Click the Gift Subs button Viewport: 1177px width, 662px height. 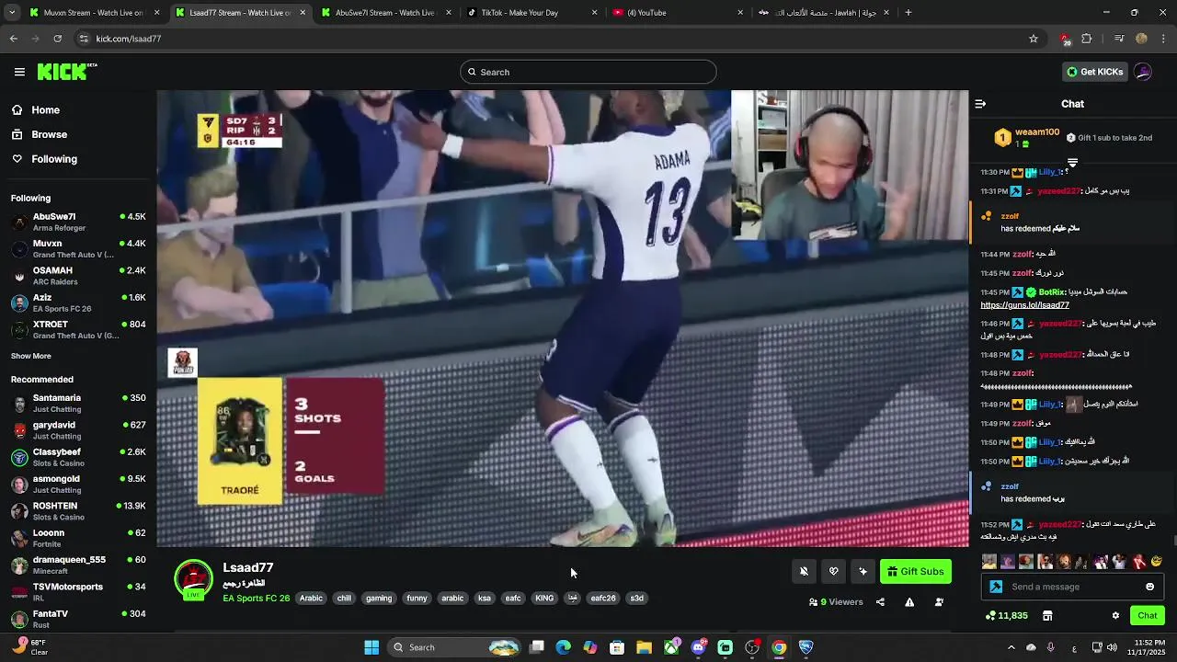point(915,572)
